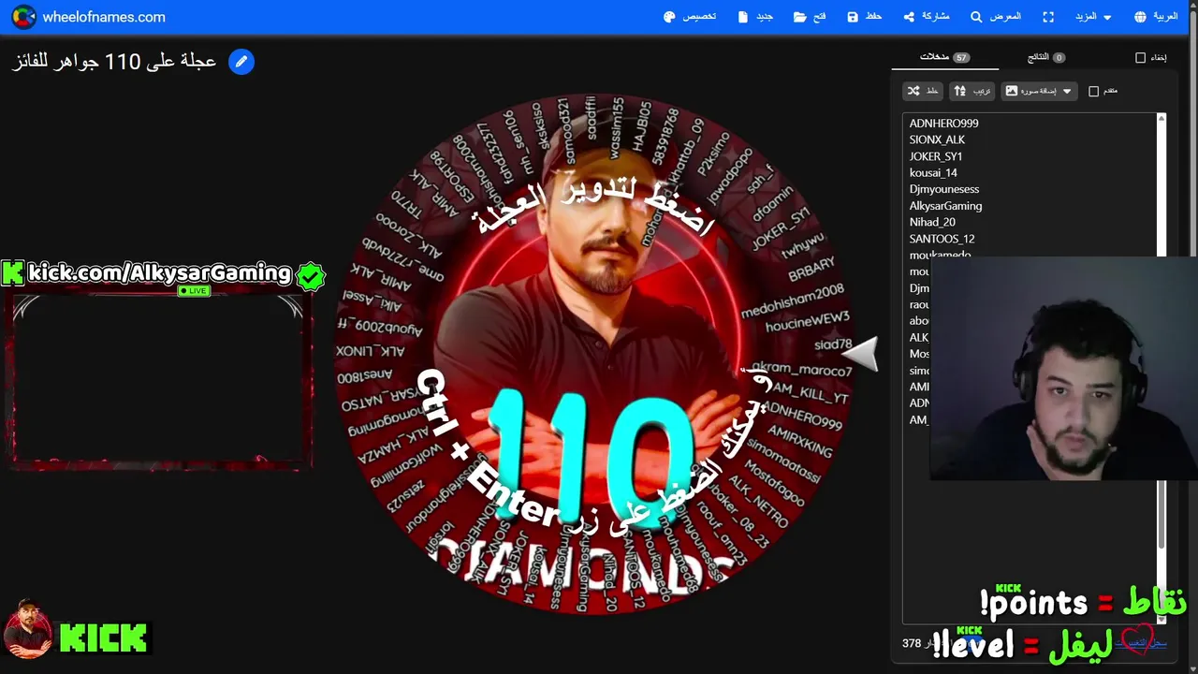Open the gallery (المعرض) search
1198x674 pixels.
pyautogui.click(x=996, y=17)
